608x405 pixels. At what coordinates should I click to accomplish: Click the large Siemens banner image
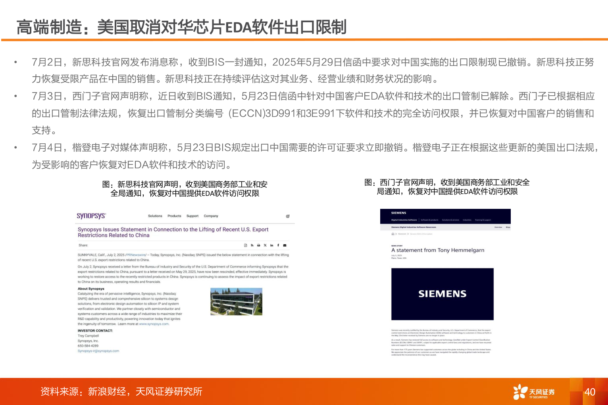443,294
